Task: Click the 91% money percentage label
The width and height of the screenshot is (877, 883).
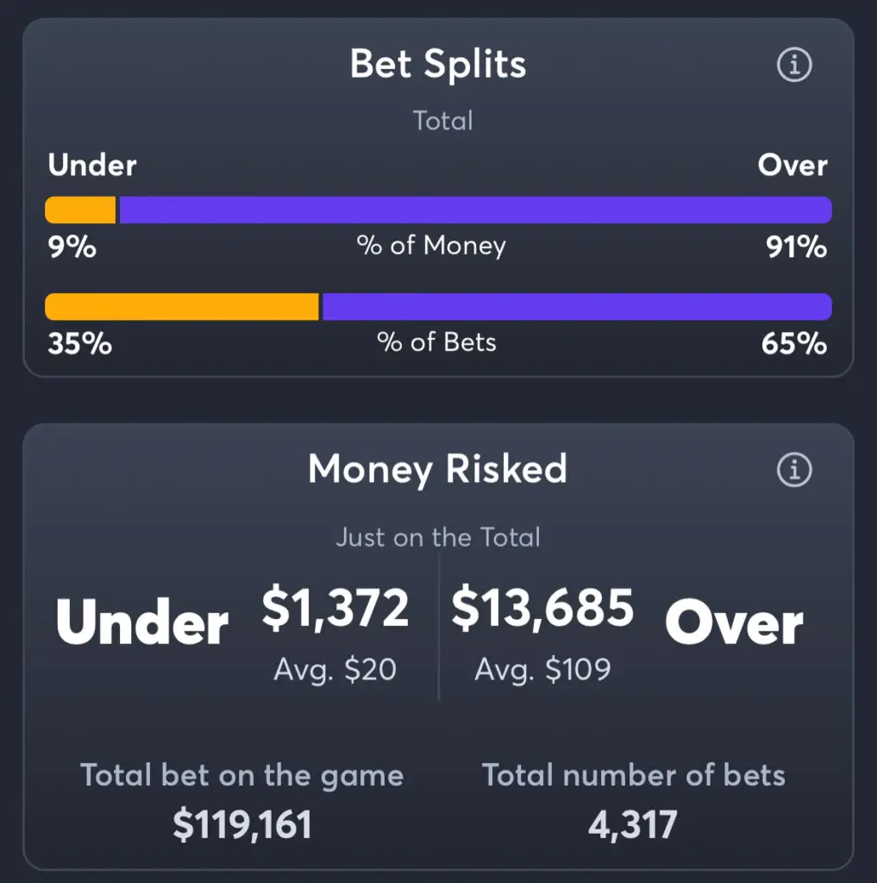Action: (796, 247)
